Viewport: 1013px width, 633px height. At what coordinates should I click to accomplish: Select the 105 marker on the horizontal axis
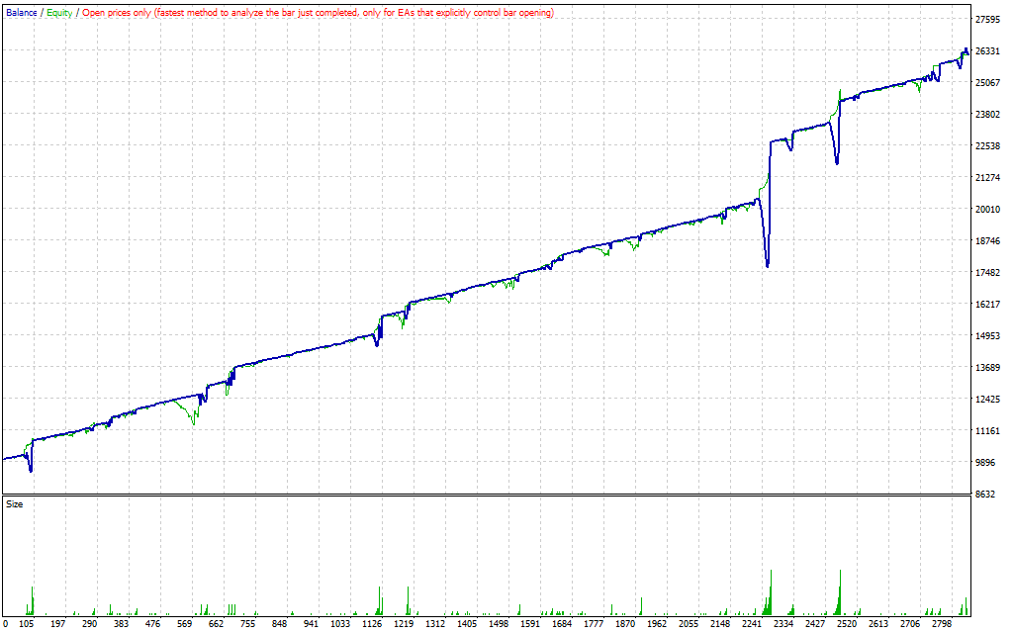(x=27, y=624)
